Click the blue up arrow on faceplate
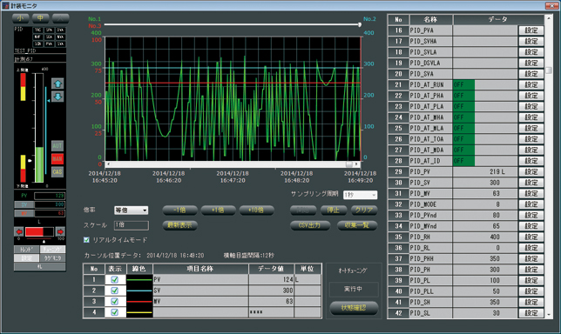Image resolution: width=561 pixels, height=334 pixels. (x=57, y=83)
